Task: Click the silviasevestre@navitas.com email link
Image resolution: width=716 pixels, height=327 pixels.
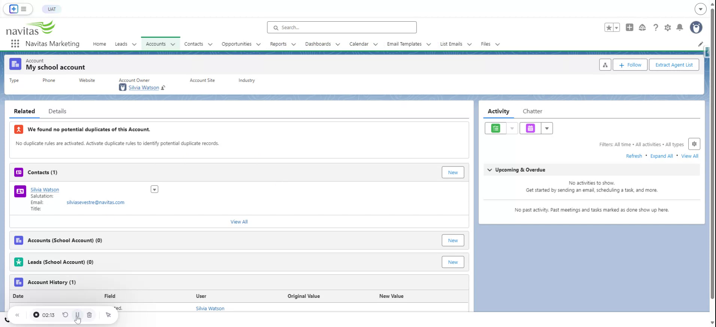Action: (95, 202)
